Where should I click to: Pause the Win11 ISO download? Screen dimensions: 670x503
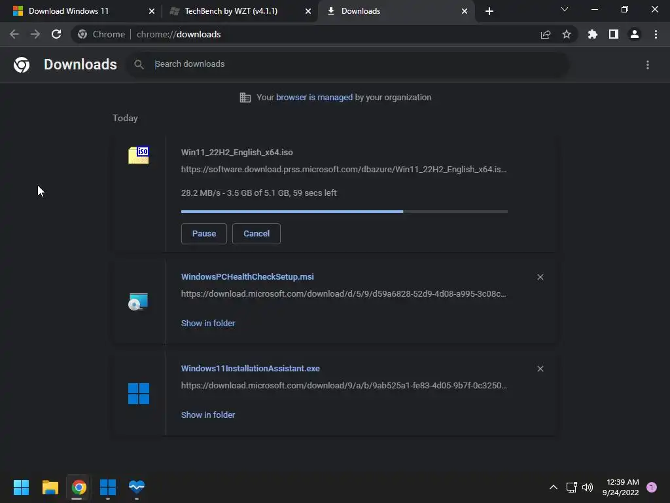click(204, 234)
